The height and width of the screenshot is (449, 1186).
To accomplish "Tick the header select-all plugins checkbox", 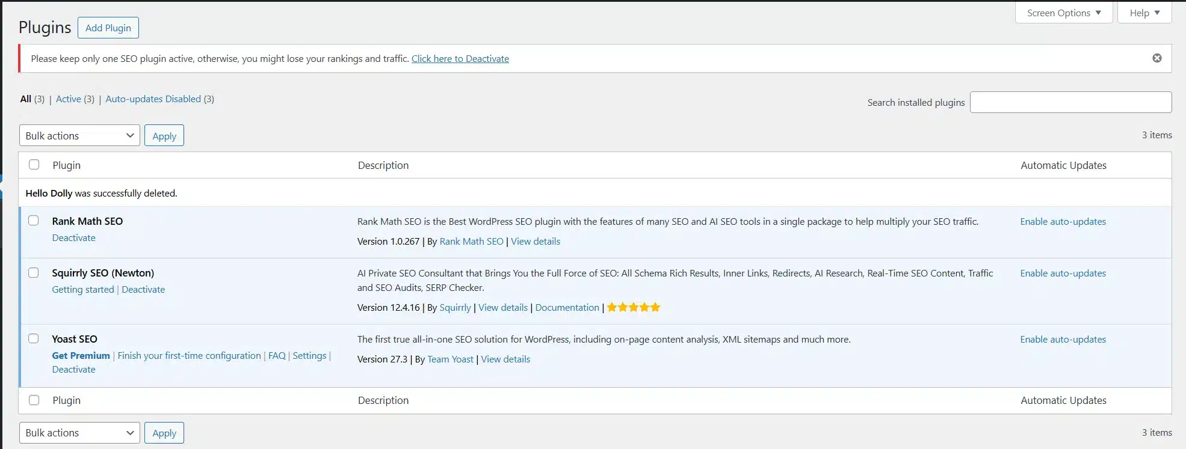I will [x=34, y=165].
